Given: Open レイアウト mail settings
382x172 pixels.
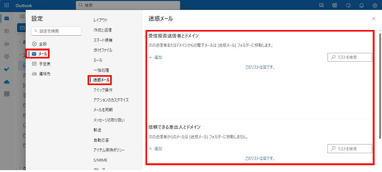Looking at the screenshot, I should pos(101,20).
